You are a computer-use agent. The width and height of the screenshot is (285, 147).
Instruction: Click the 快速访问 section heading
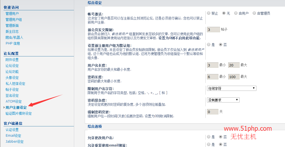click(11, 7)
